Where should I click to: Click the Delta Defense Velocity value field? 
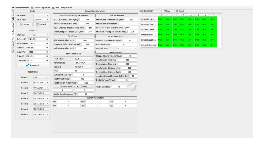pyautogui.click(x=127, y=80)
